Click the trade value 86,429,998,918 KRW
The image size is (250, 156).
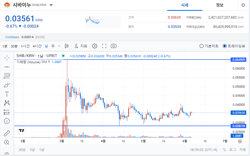pyautogui.click(x=228, y=27)
